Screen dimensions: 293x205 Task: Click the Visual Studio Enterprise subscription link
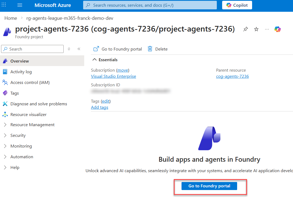pyautogui.click(x=113, y=76)
